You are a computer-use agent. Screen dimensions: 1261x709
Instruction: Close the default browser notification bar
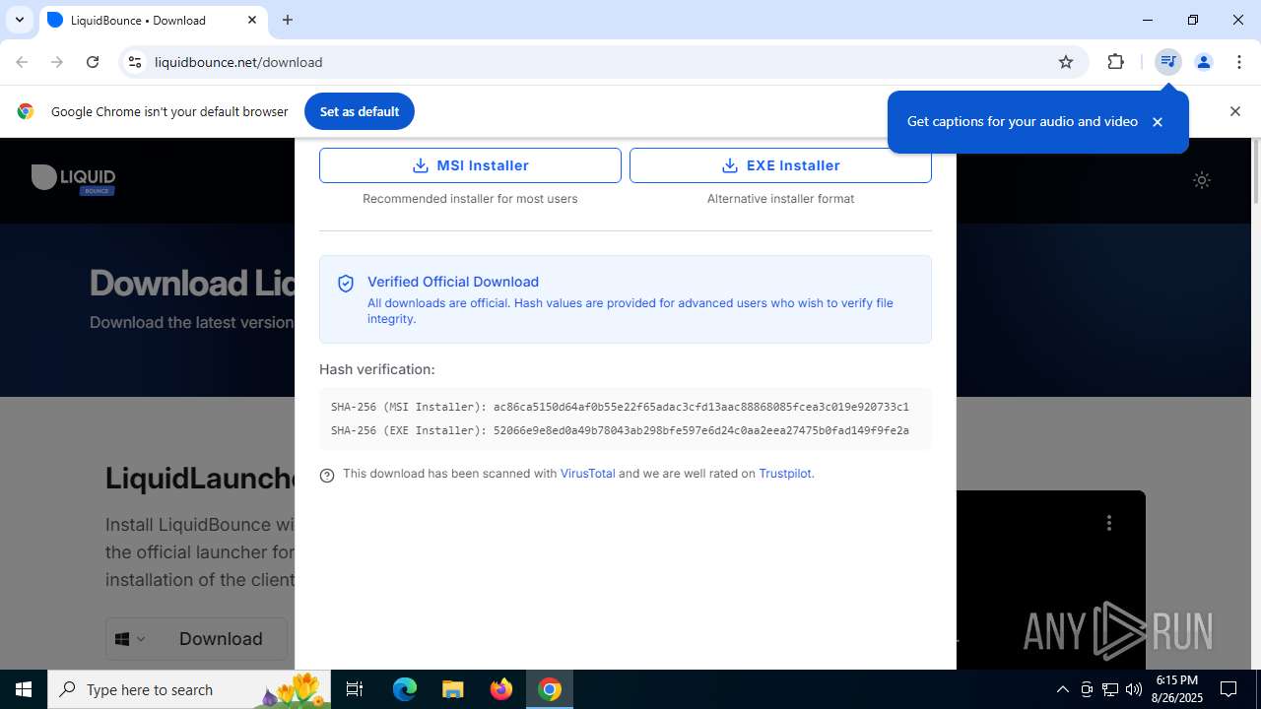point(1234,111)
